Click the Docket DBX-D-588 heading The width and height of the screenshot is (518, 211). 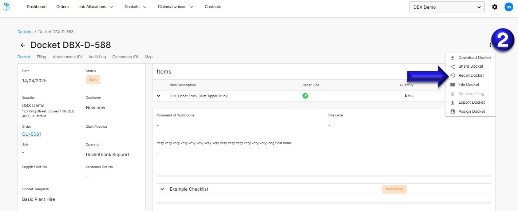[71, 45]
